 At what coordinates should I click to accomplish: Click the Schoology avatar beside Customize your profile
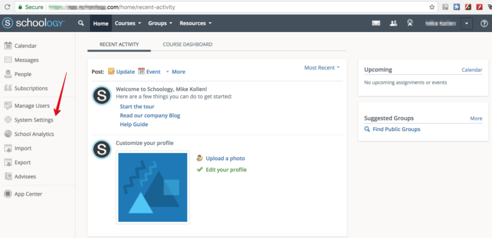coord(101,149)
